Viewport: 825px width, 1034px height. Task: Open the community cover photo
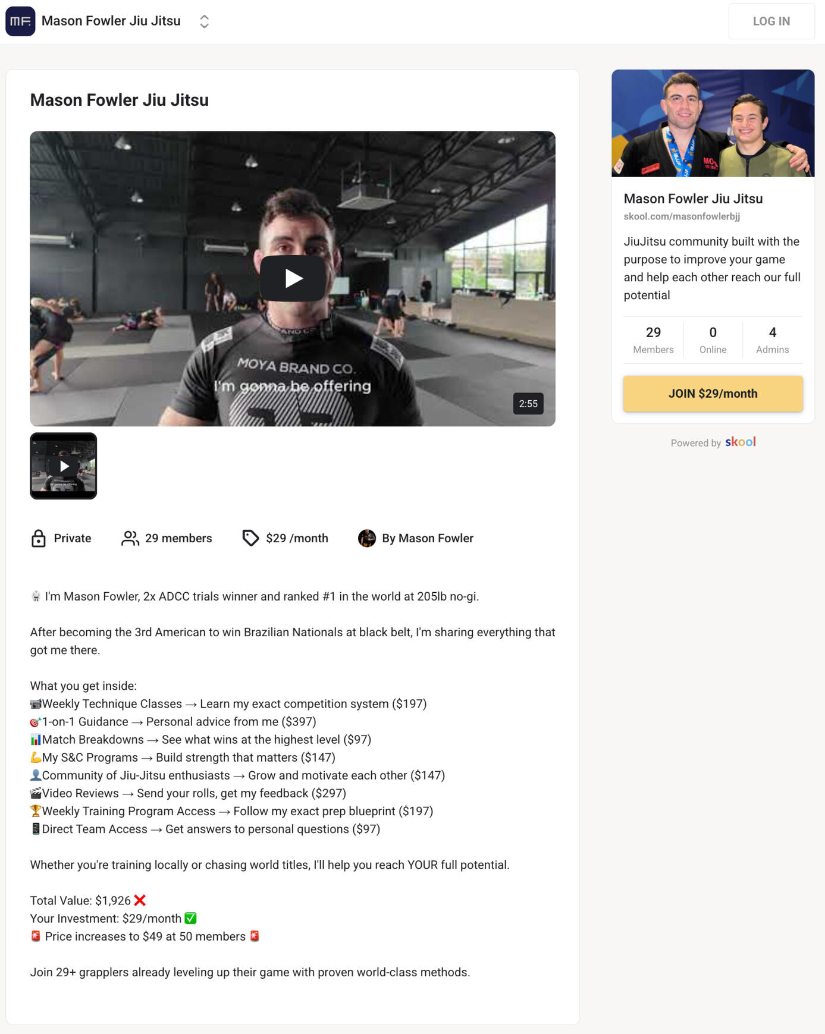[713, 123]
